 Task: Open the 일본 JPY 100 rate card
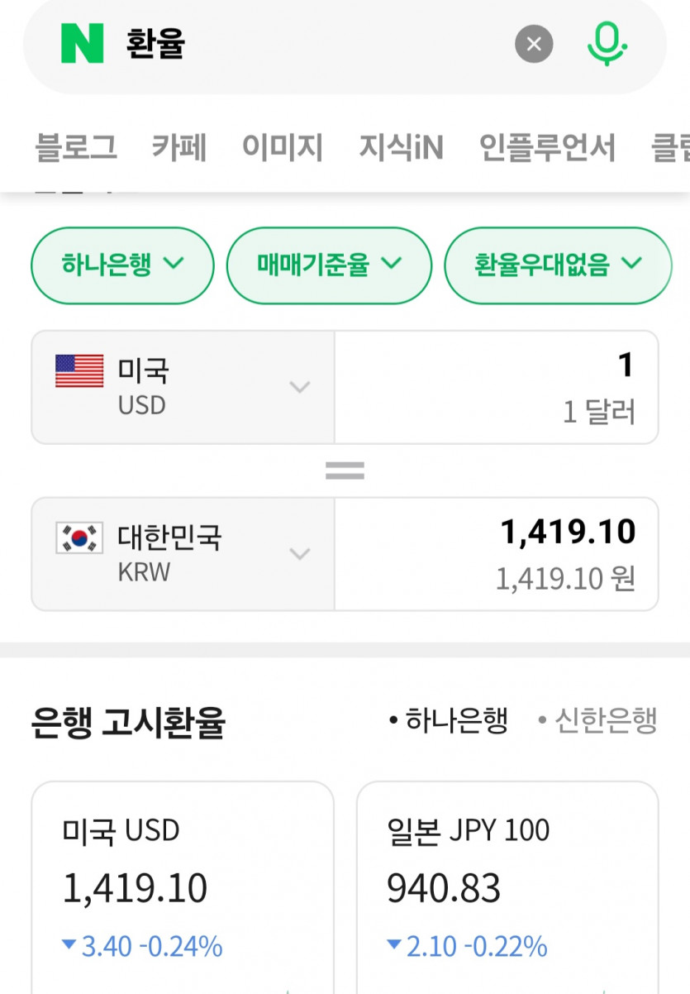507,885
